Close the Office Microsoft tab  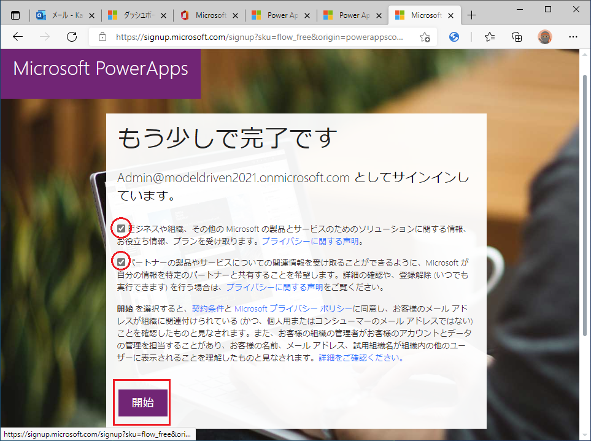pos(235,15)
